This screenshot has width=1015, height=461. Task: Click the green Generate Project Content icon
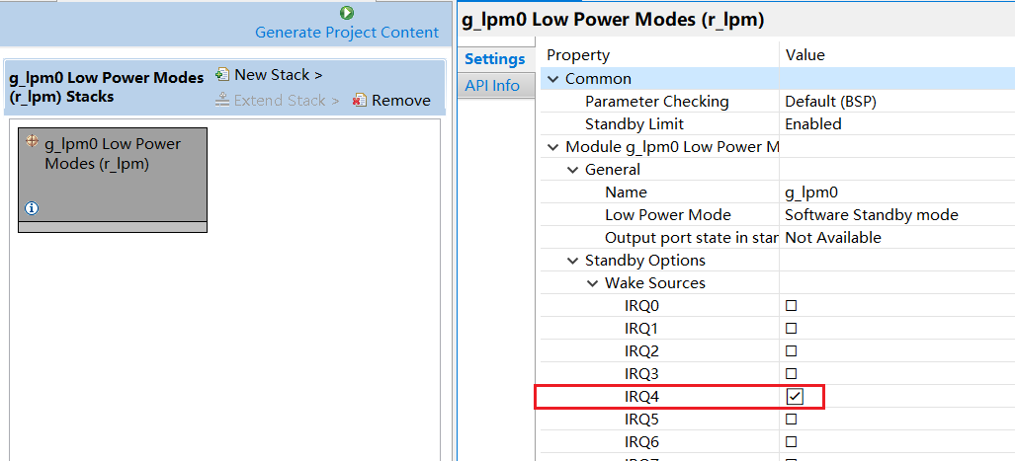(x=347, y=13)
